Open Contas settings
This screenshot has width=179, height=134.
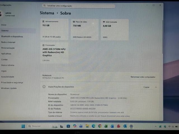[4, 59]
